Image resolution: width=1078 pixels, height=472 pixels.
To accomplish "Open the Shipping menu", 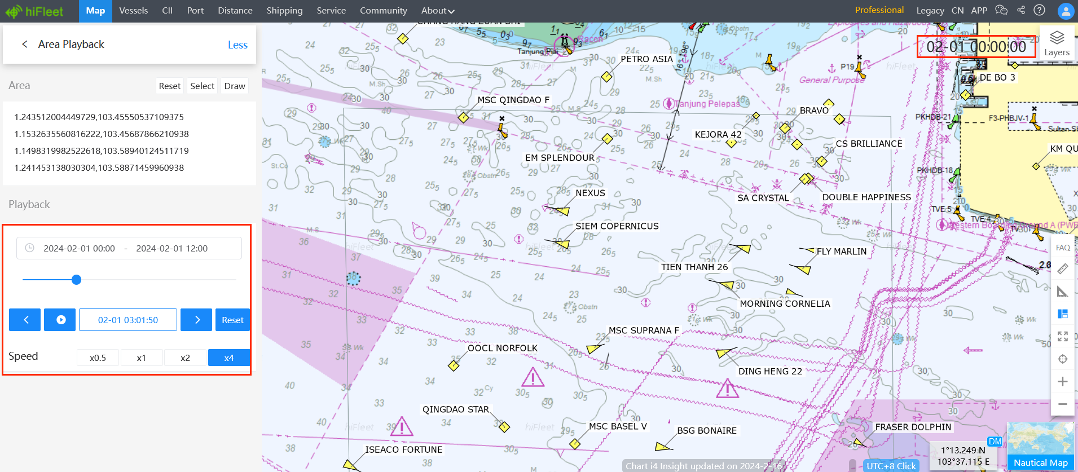I will [x=284, y=11].
